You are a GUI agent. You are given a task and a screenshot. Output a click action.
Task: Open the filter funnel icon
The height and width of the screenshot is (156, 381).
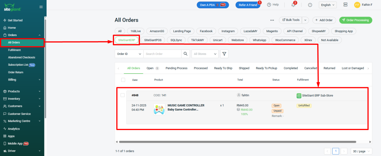pos(224,54)
